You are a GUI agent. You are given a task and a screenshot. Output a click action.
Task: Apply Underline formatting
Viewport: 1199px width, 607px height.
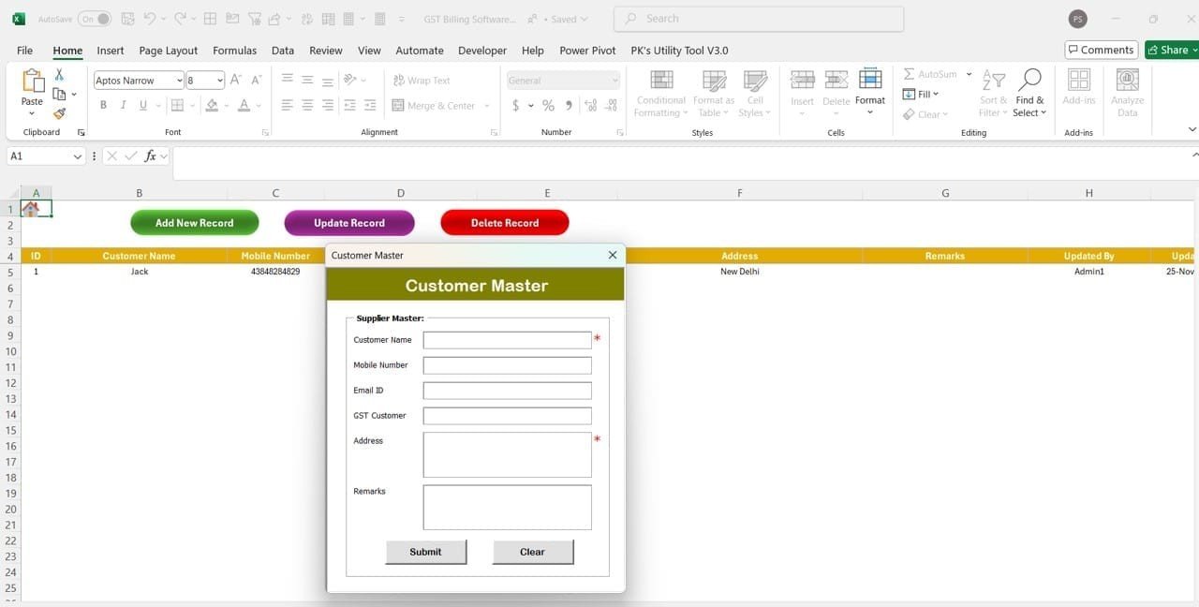(143, 106)
